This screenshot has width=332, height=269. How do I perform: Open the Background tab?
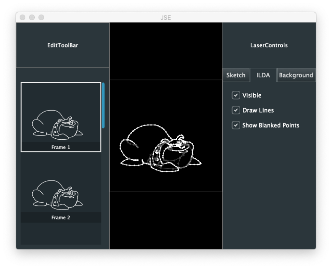point(296,75)
